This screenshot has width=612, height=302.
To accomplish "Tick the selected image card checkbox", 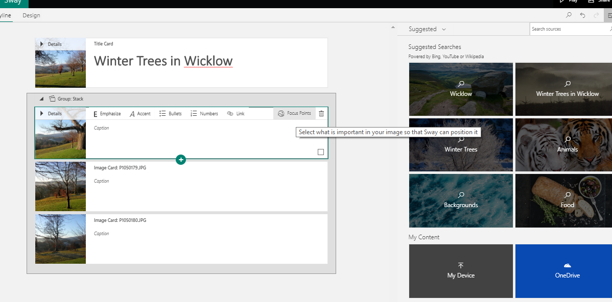I will tap(321, 152).
